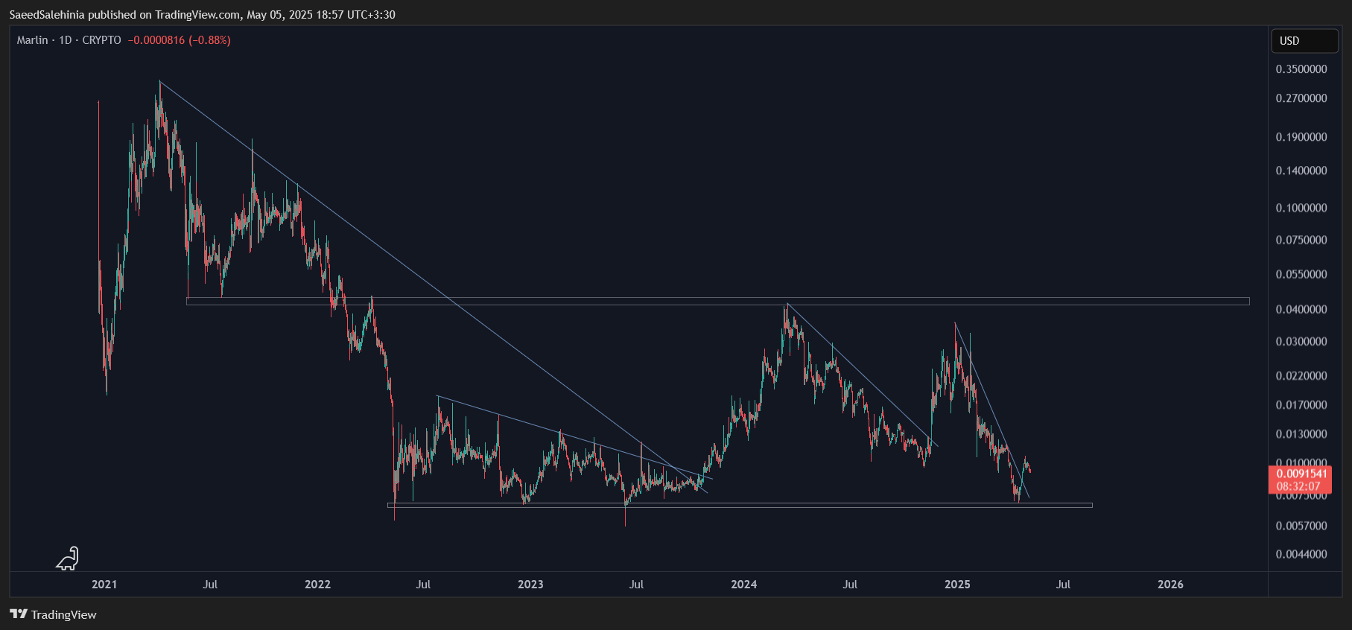
Task: Click the 0.3500000 price axis label
Action: (1301, 69)
